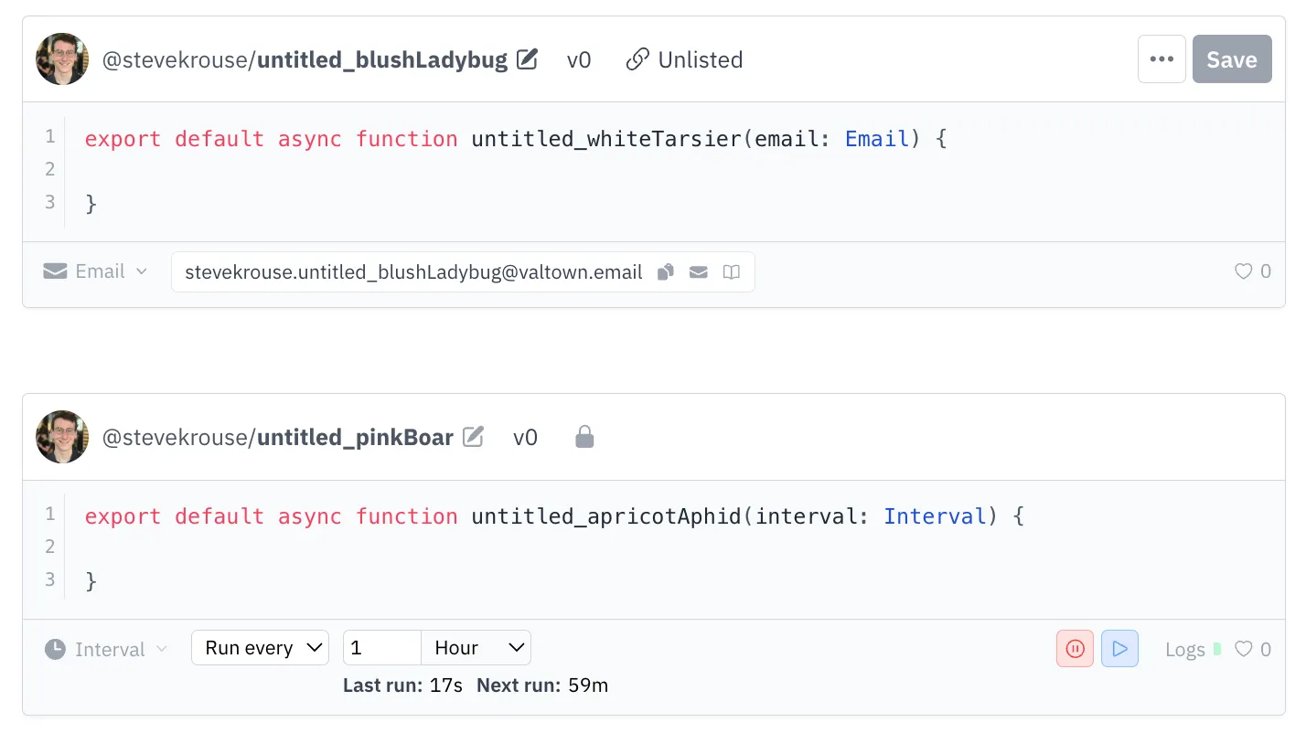1306x733 pixels.
Task: Pause the interval schedule
Action: click(x=1075, y=649)
